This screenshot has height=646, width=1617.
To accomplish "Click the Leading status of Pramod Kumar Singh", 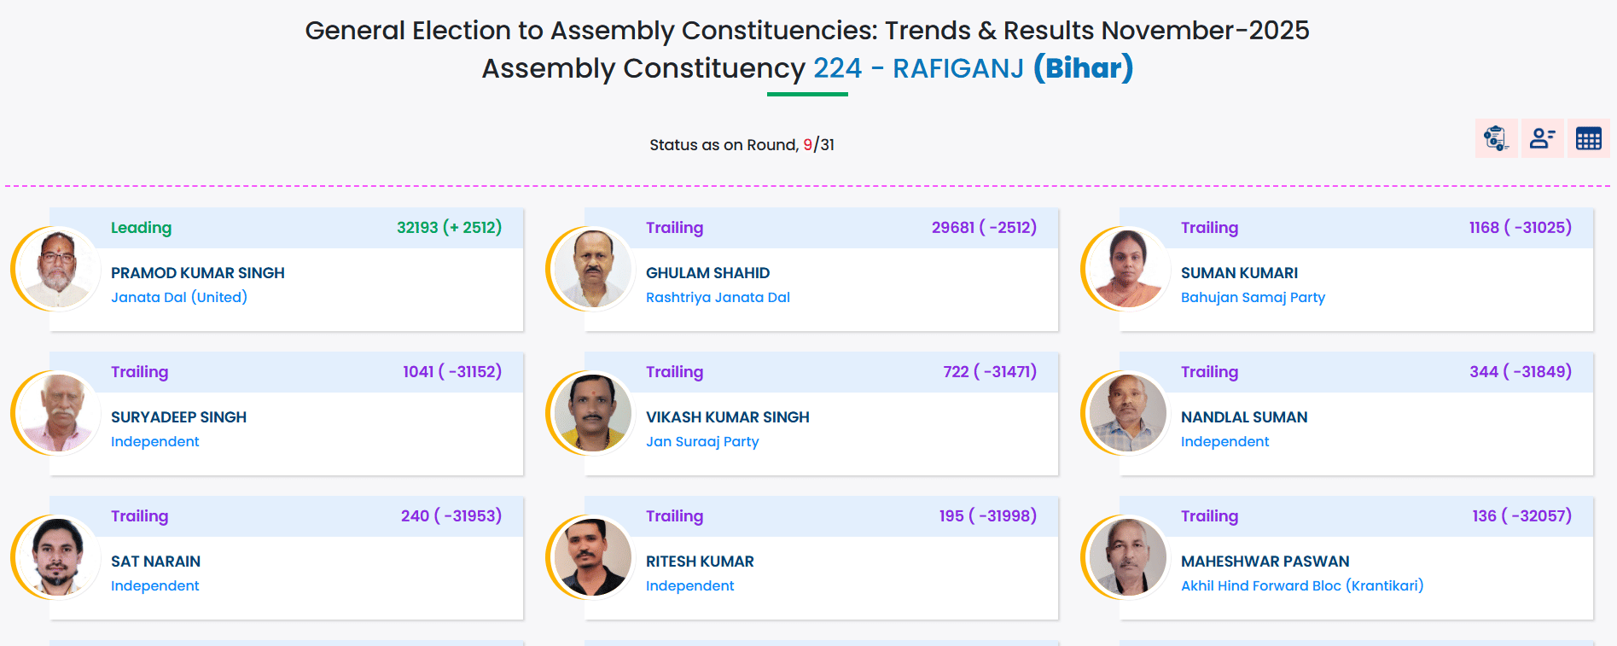I will coord(141,228).
